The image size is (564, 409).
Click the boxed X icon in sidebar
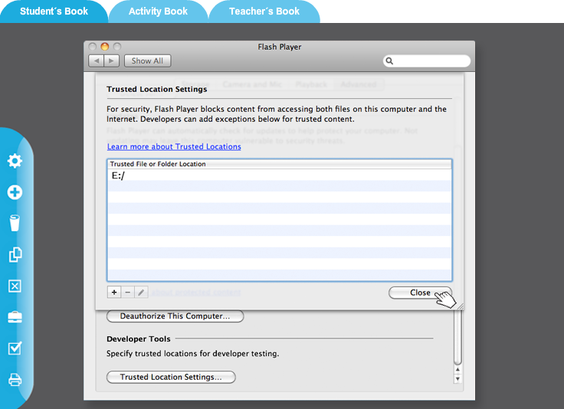pyautogui.click(x=15, y=286)
